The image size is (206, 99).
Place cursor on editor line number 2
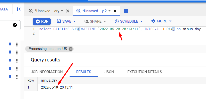point(34,34)
